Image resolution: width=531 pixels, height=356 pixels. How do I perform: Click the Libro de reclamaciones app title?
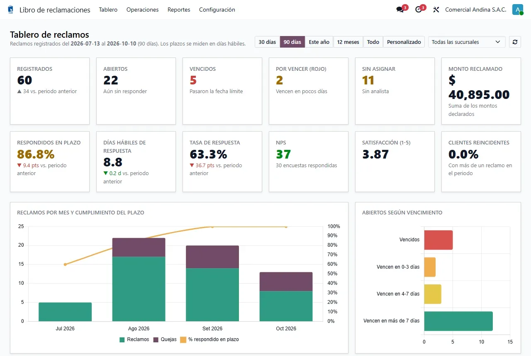click(55, 10)
